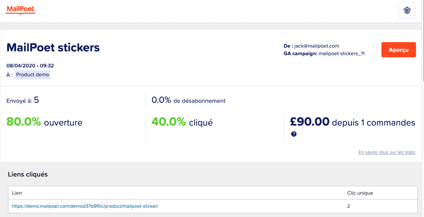Click the Clic unique column header
424x217 pixels.
point(360,193)
